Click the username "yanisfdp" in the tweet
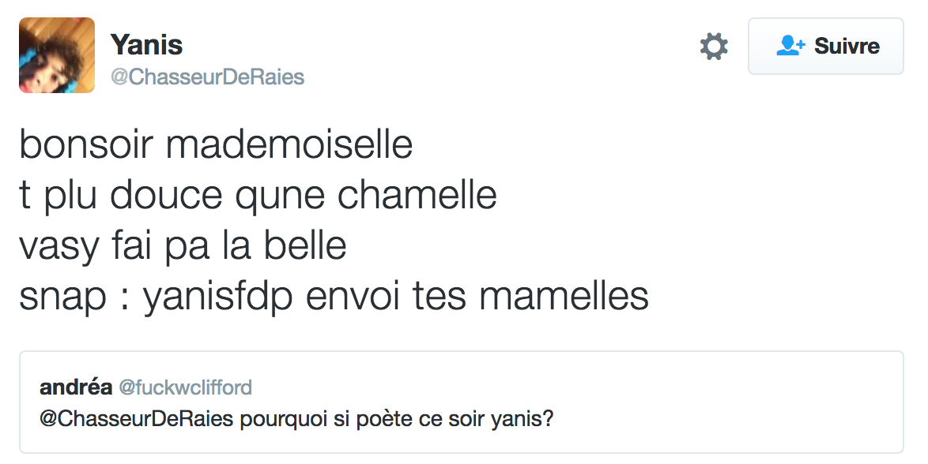 pos(224,297)
